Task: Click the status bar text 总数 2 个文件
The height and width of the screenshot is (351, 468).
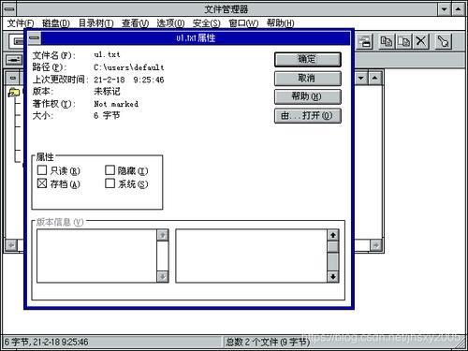Action: pyautogui.click(x=268, y=342)
